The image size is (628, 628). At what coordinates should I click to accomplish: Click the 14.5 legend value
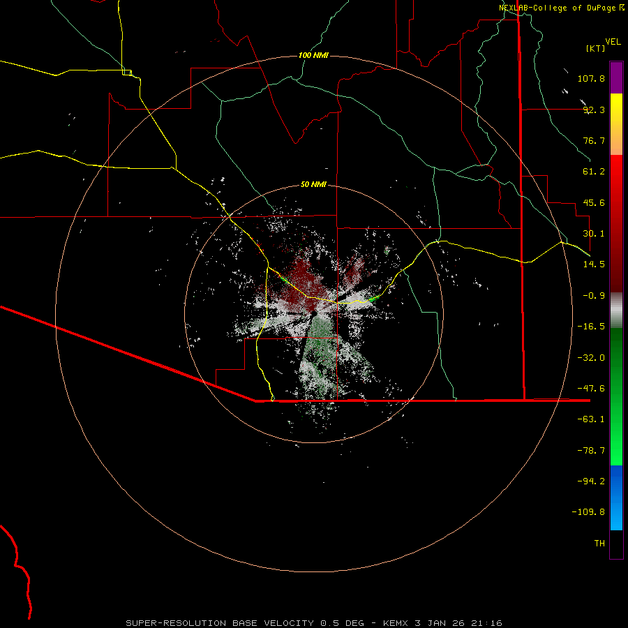click(594, 264)
